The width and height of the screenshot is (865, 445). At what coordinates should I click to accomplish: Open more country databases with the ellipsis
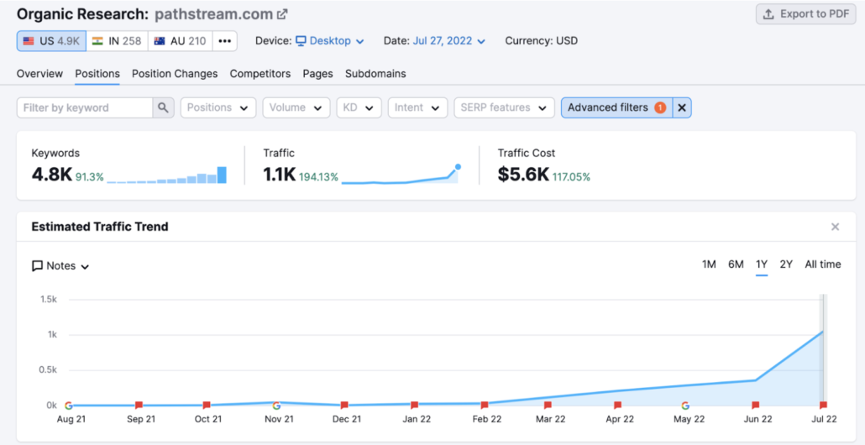(x=224, y=41)
